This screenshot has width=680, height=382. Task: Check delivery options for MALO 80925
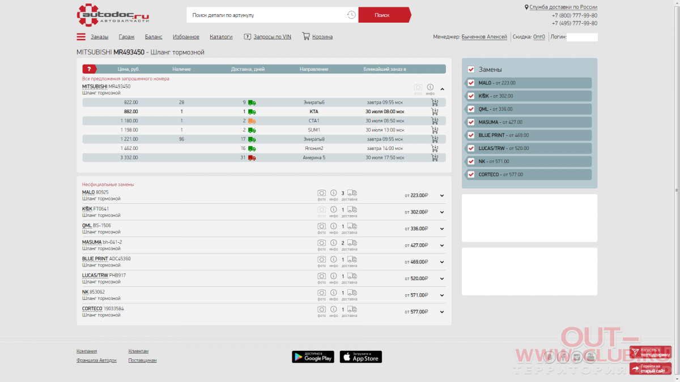coord(352,194)
